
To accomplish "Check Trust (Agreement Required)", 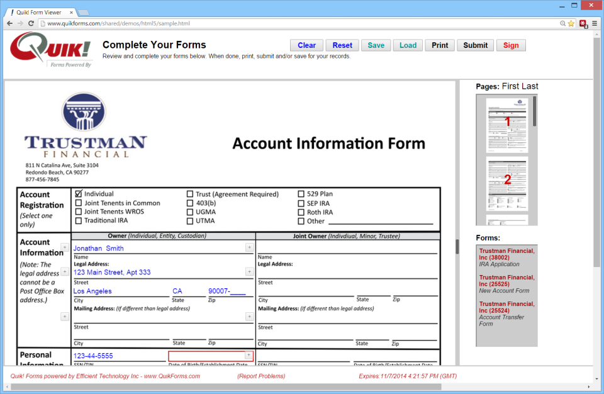I will click(x=190, y=194).
